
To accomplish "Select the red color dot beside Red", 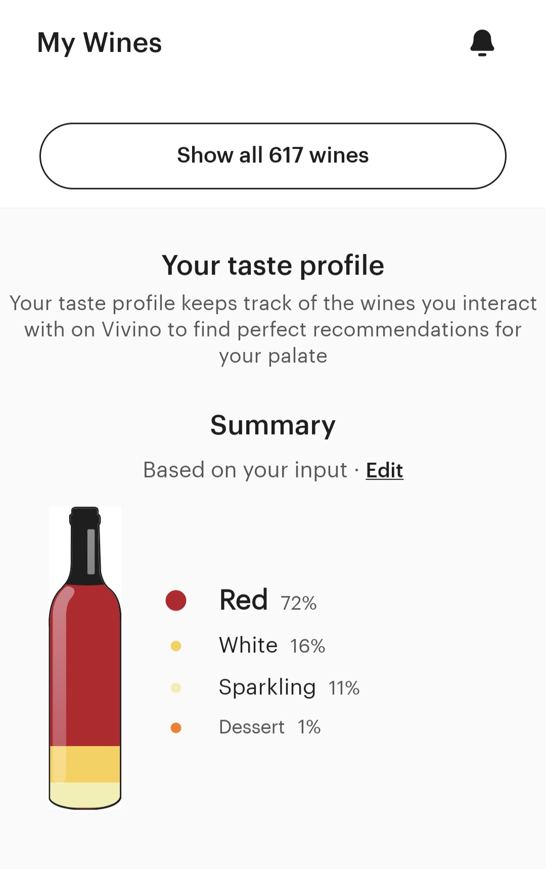I will pyautogui.click(x=176, y=600).
